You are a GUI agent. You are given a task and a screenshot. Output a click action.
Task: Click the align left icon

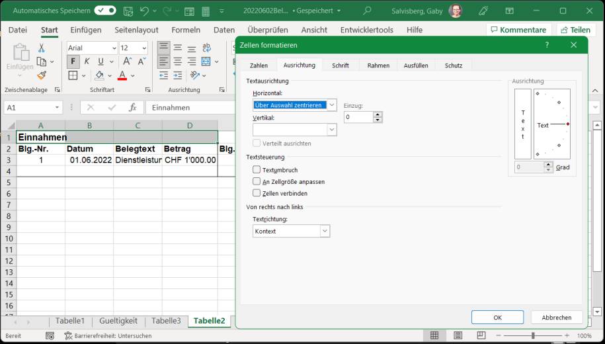coord(163,62)
